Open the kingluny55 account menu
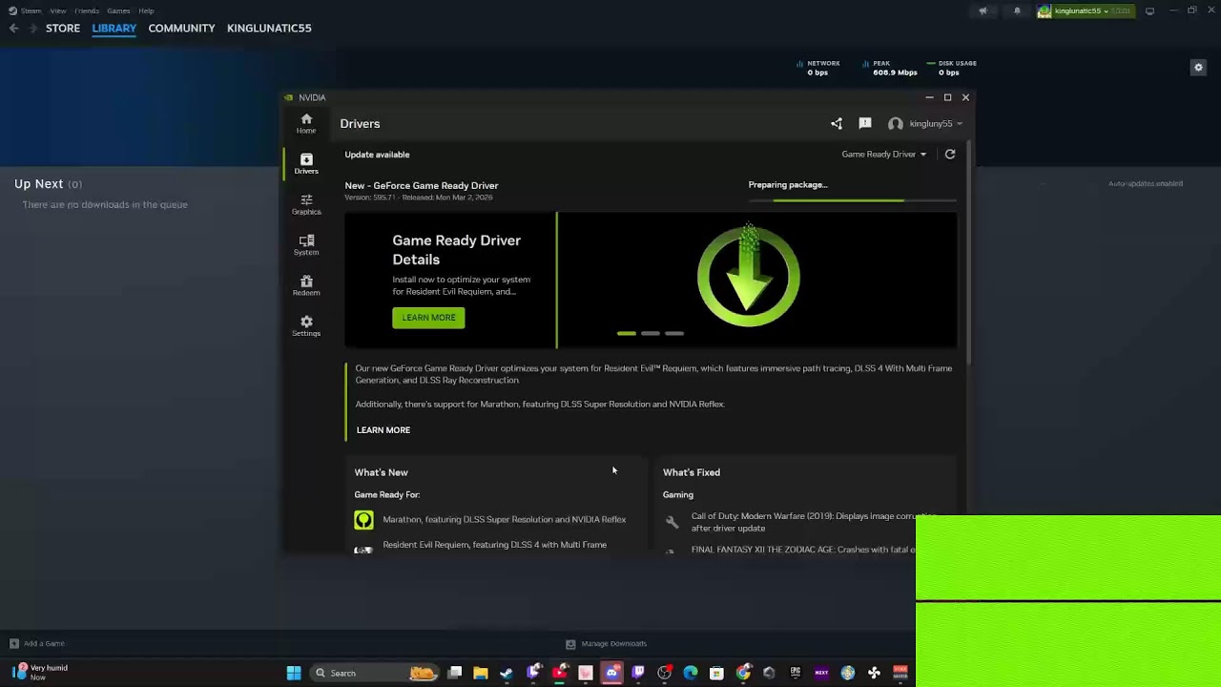 tap(925, 123)
